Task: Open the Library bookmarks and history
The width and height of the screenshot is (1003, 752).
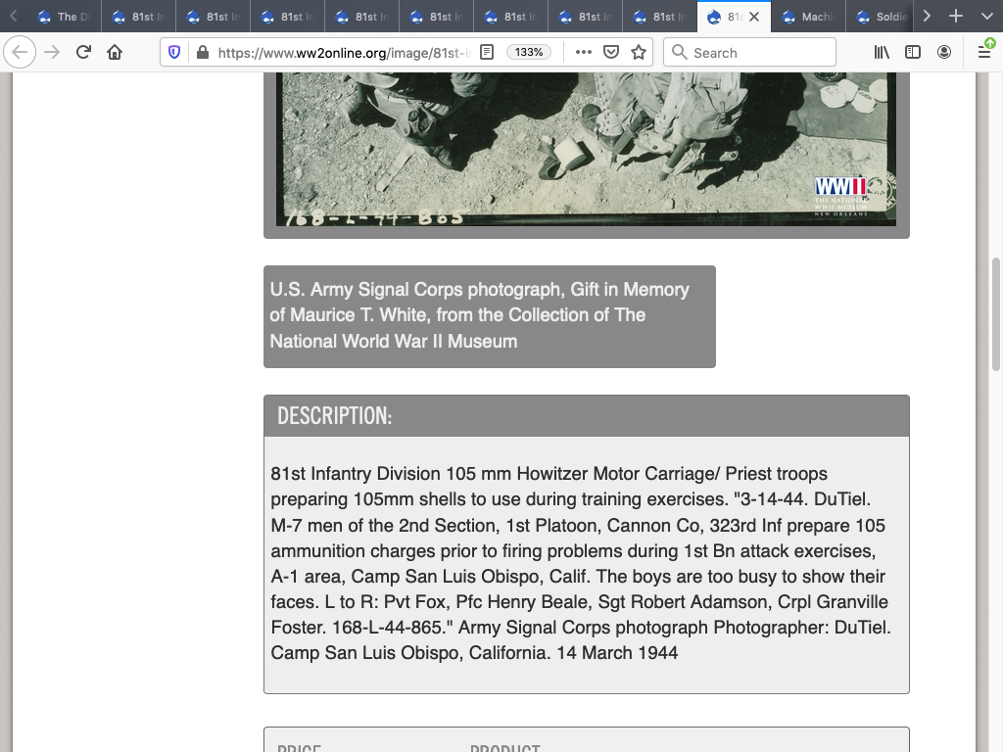Action: [882, 52]
